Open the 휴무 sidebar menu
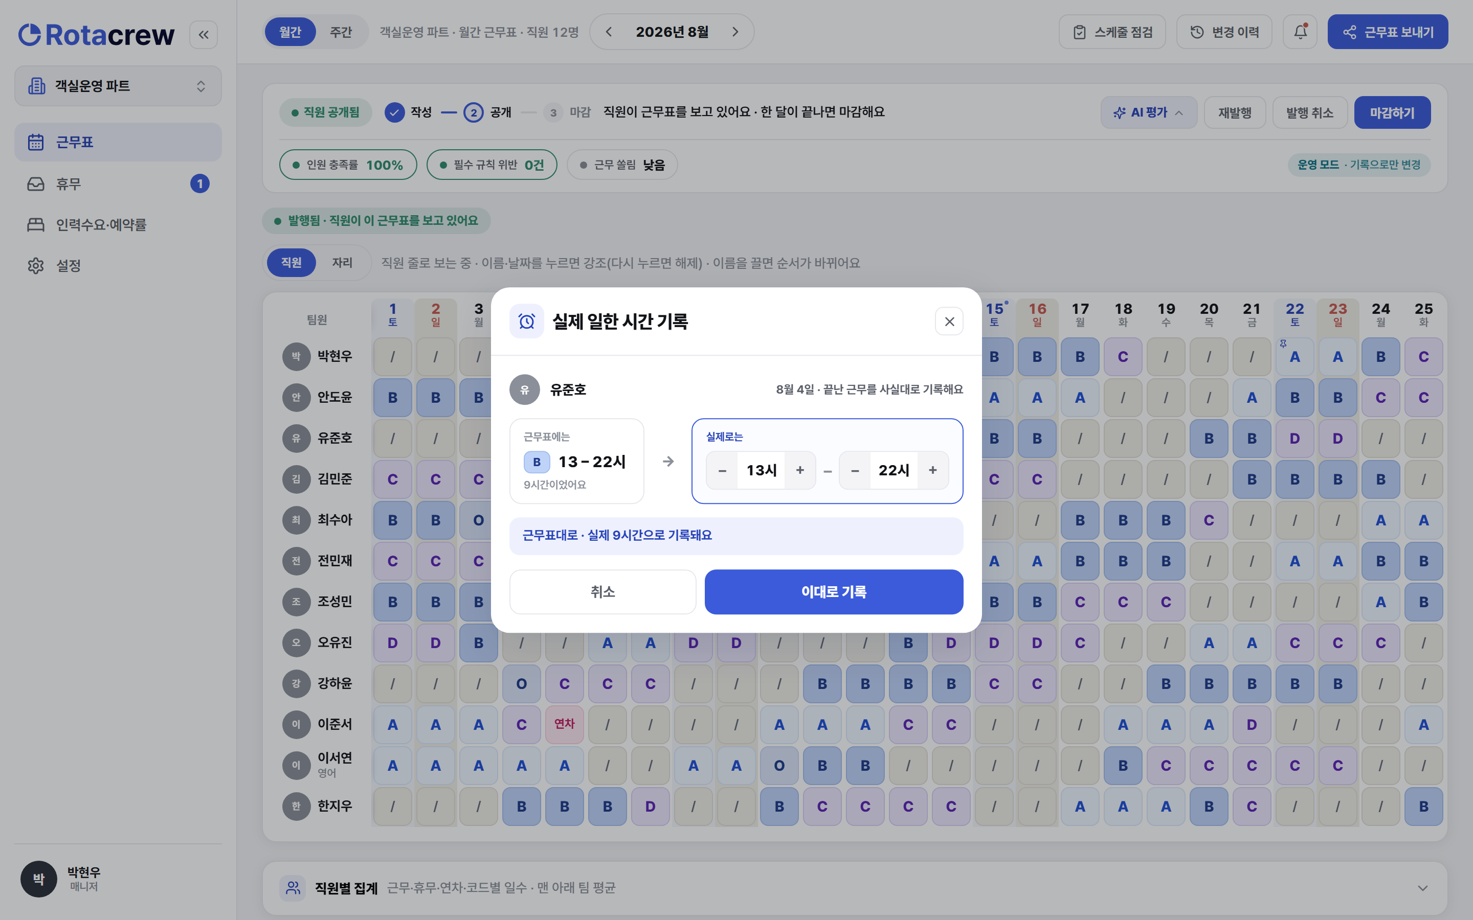This screenshot has height=920, width=1473. tap(118, 183)
